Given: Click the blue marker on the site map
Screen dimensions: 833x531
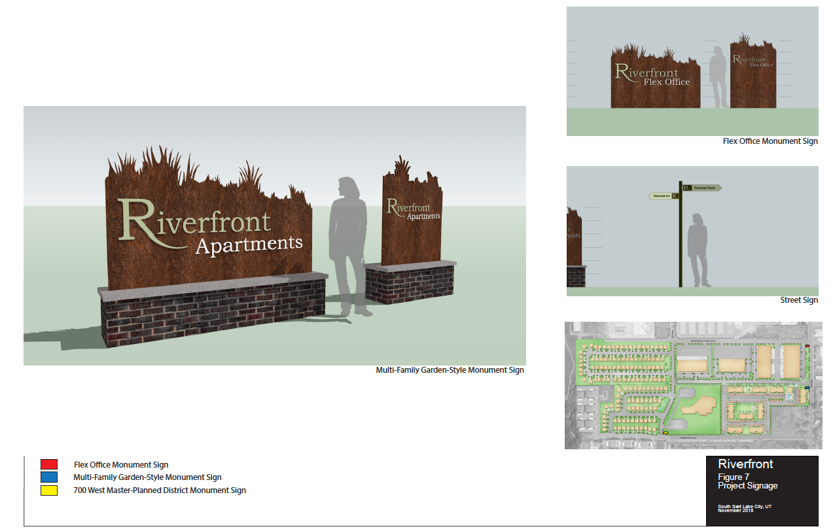Looking at the screenshot, I should pyautogui.click(x=807, y=388).
